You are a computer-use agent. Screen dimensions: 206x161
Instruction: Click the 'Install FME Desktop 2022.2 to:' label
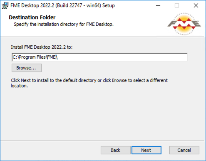tap(42, 47)
